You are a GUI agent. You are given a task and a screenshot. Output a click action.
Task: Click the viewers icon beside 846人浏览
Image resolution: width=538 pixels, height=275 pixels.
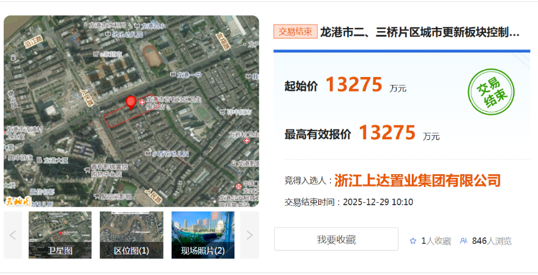point(463,241)
